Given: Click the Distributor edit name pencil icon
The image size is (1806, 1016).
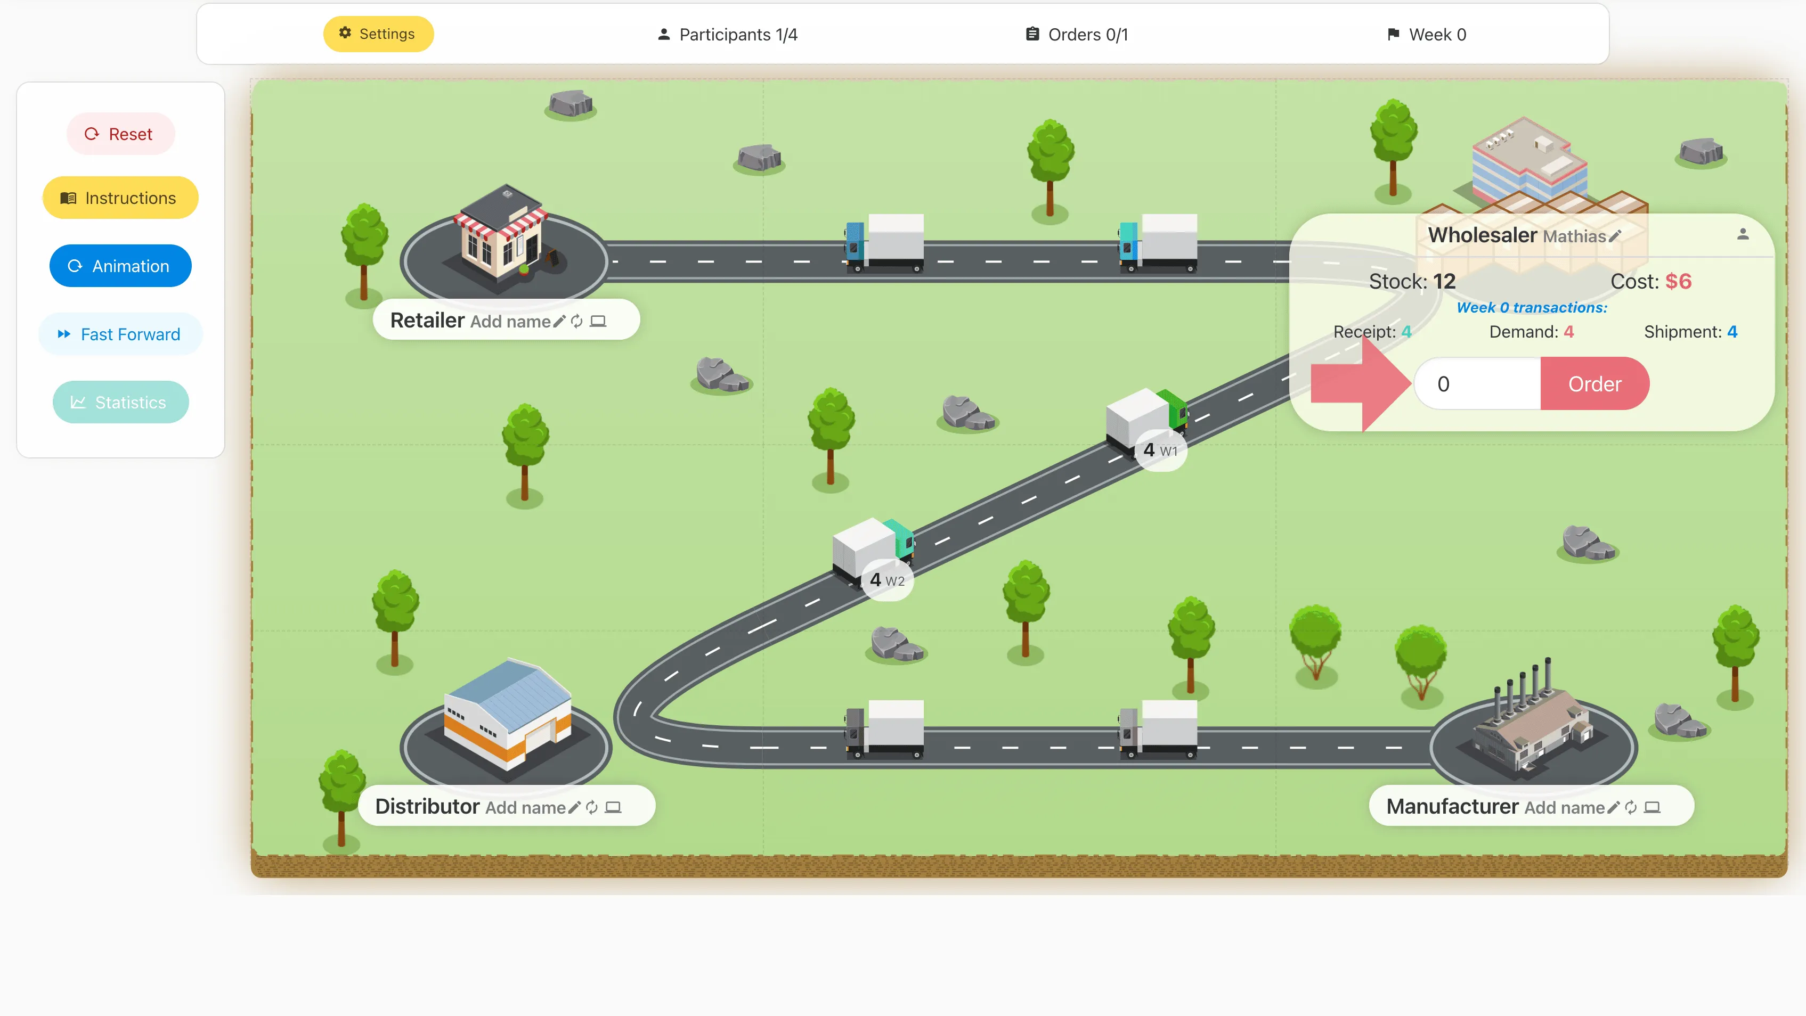Looking at the screenshot, I should (x=574, y=808).
